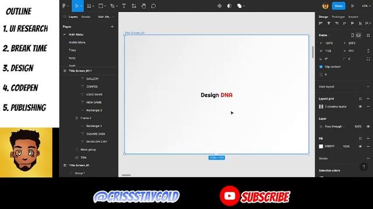Screen dimensions: 373x209
Task: Click the fill opacity 100% value
Action: (x=346, y=146)
